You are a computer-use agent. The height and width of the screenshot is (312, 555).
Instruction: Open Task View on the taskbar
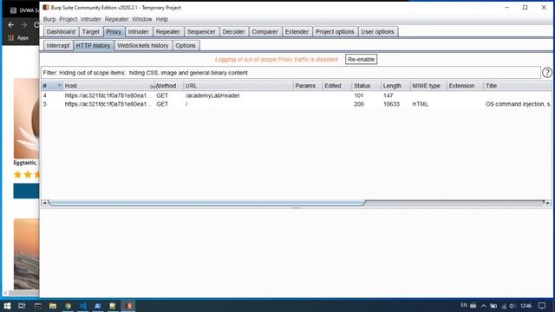pos(22,306)
